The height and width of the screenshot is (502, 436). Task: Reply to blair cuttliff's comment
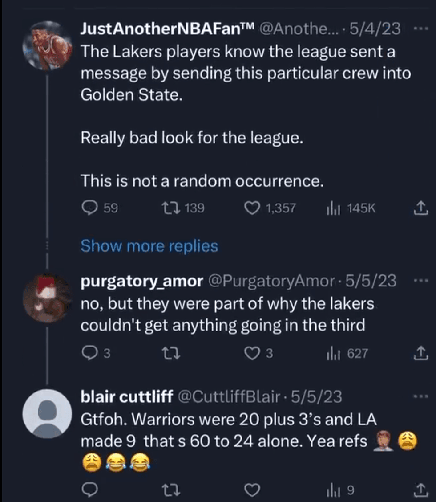click(x=91, y=490)
